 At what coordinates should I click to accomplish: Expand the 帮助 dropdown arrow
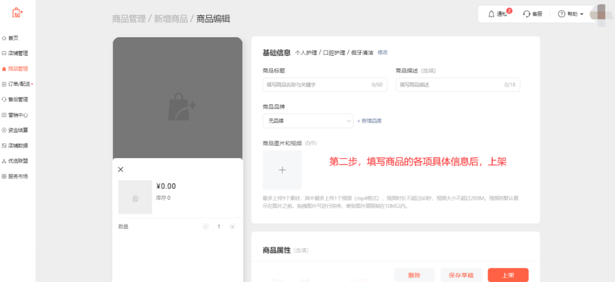(x=582, y=14)
